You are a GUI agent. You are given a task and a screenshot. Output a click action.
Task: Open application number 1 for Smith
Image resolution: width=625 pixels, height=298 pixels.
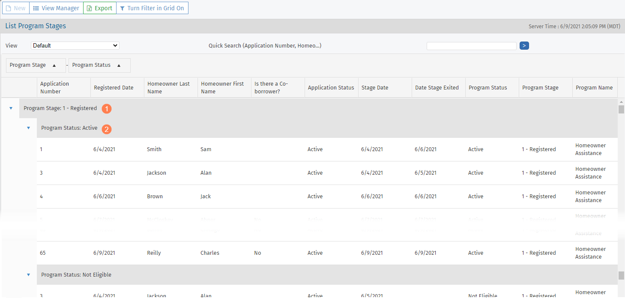pos(41,149)
